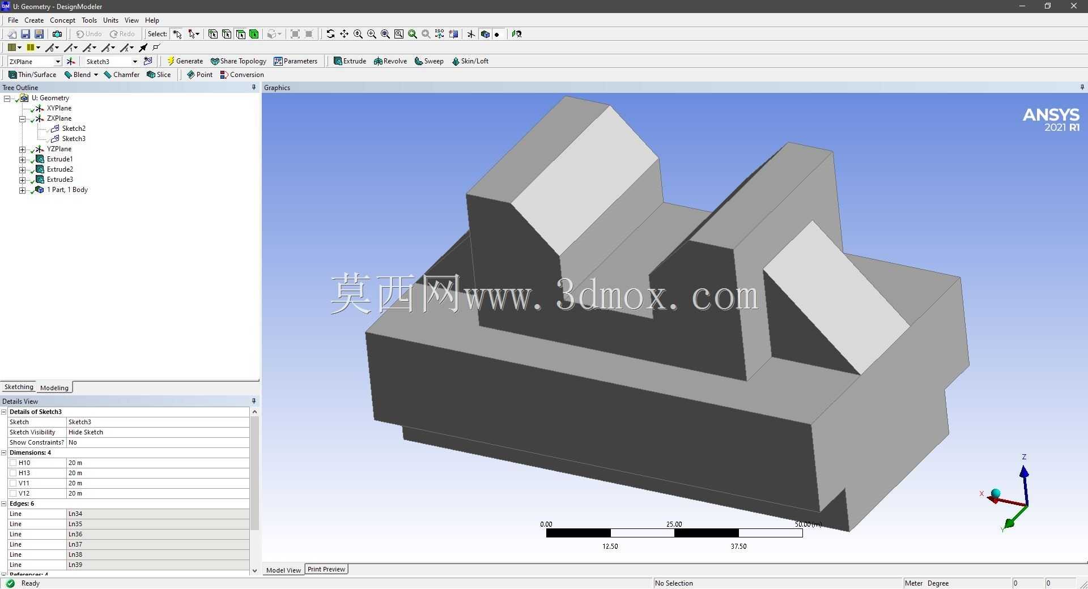
Task: Switch to the Sketching tab
Action: pyautogui.click(x=19, y=387)
